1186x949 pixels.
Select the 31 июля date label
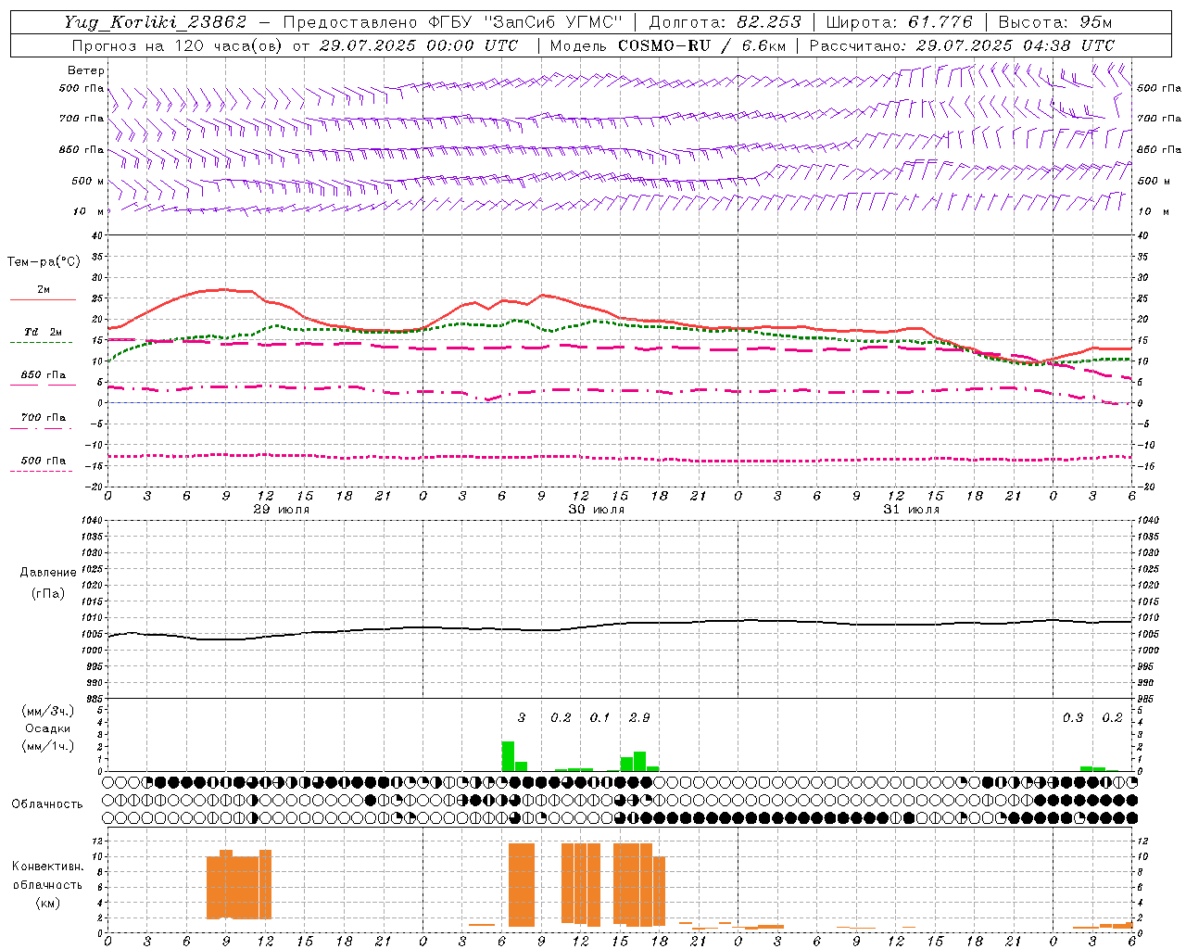pyautogui.click(x=912, y=510)
